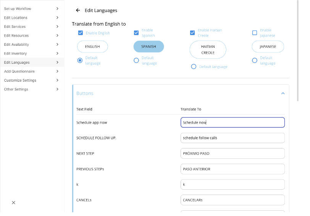Click the 'PRÓXIMO PASO' translation field
The image size is (310, 216).
pos(232,153)
